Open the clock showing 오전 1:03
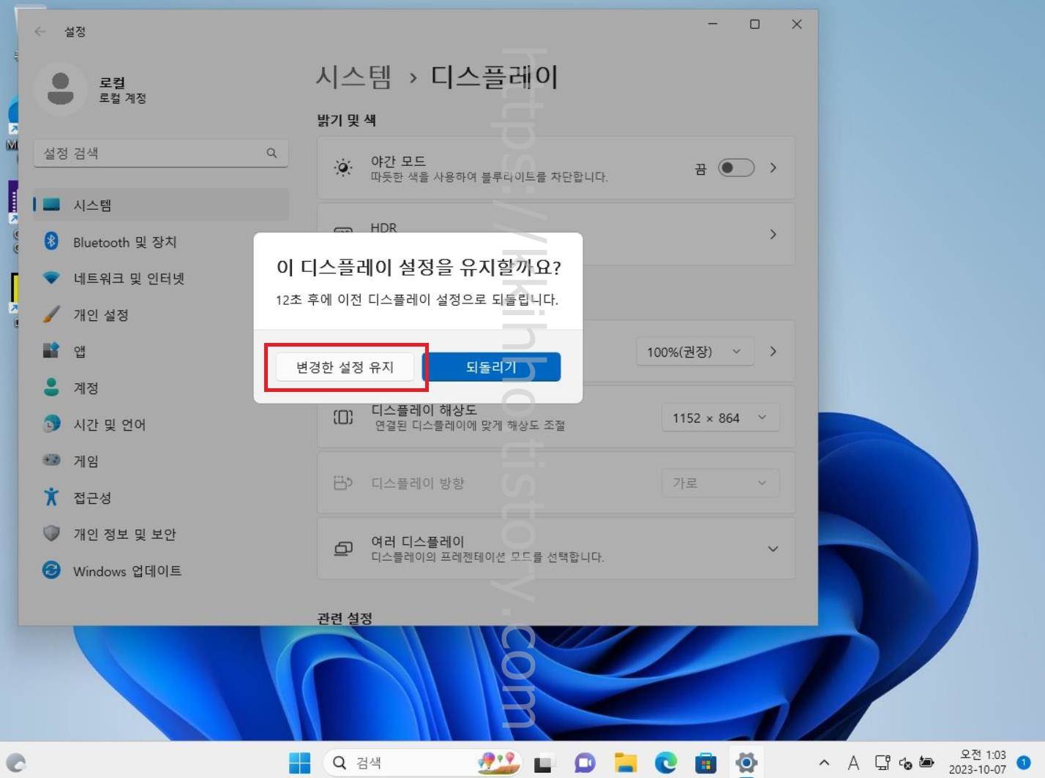This screenshot has height=778, width=1045. click(x=977, y=762)
